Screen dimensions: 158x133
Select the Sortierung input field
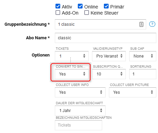(143, 74)
